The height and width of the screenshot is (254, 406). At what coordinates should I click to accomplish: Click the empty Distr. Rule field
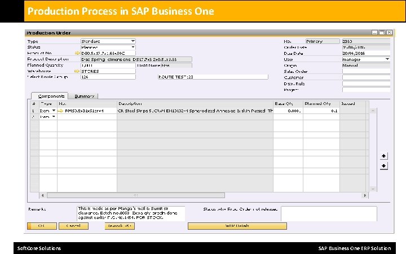point(366,84)
